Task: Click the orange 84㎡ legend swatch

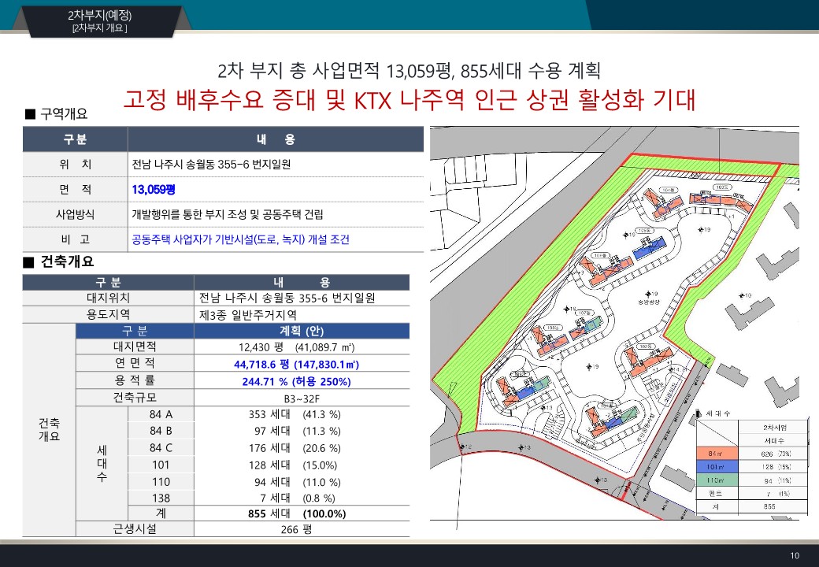Action: pos(717,454)
